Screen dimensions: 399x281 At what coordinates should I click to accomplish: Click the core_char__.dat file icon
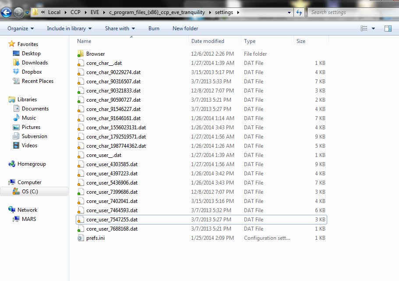coord(81,63)
